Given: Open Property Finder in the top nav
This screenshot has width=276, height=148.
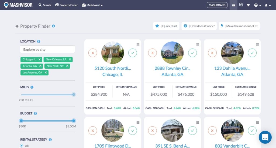Looking at the screenshot, I should click(66, 5).
